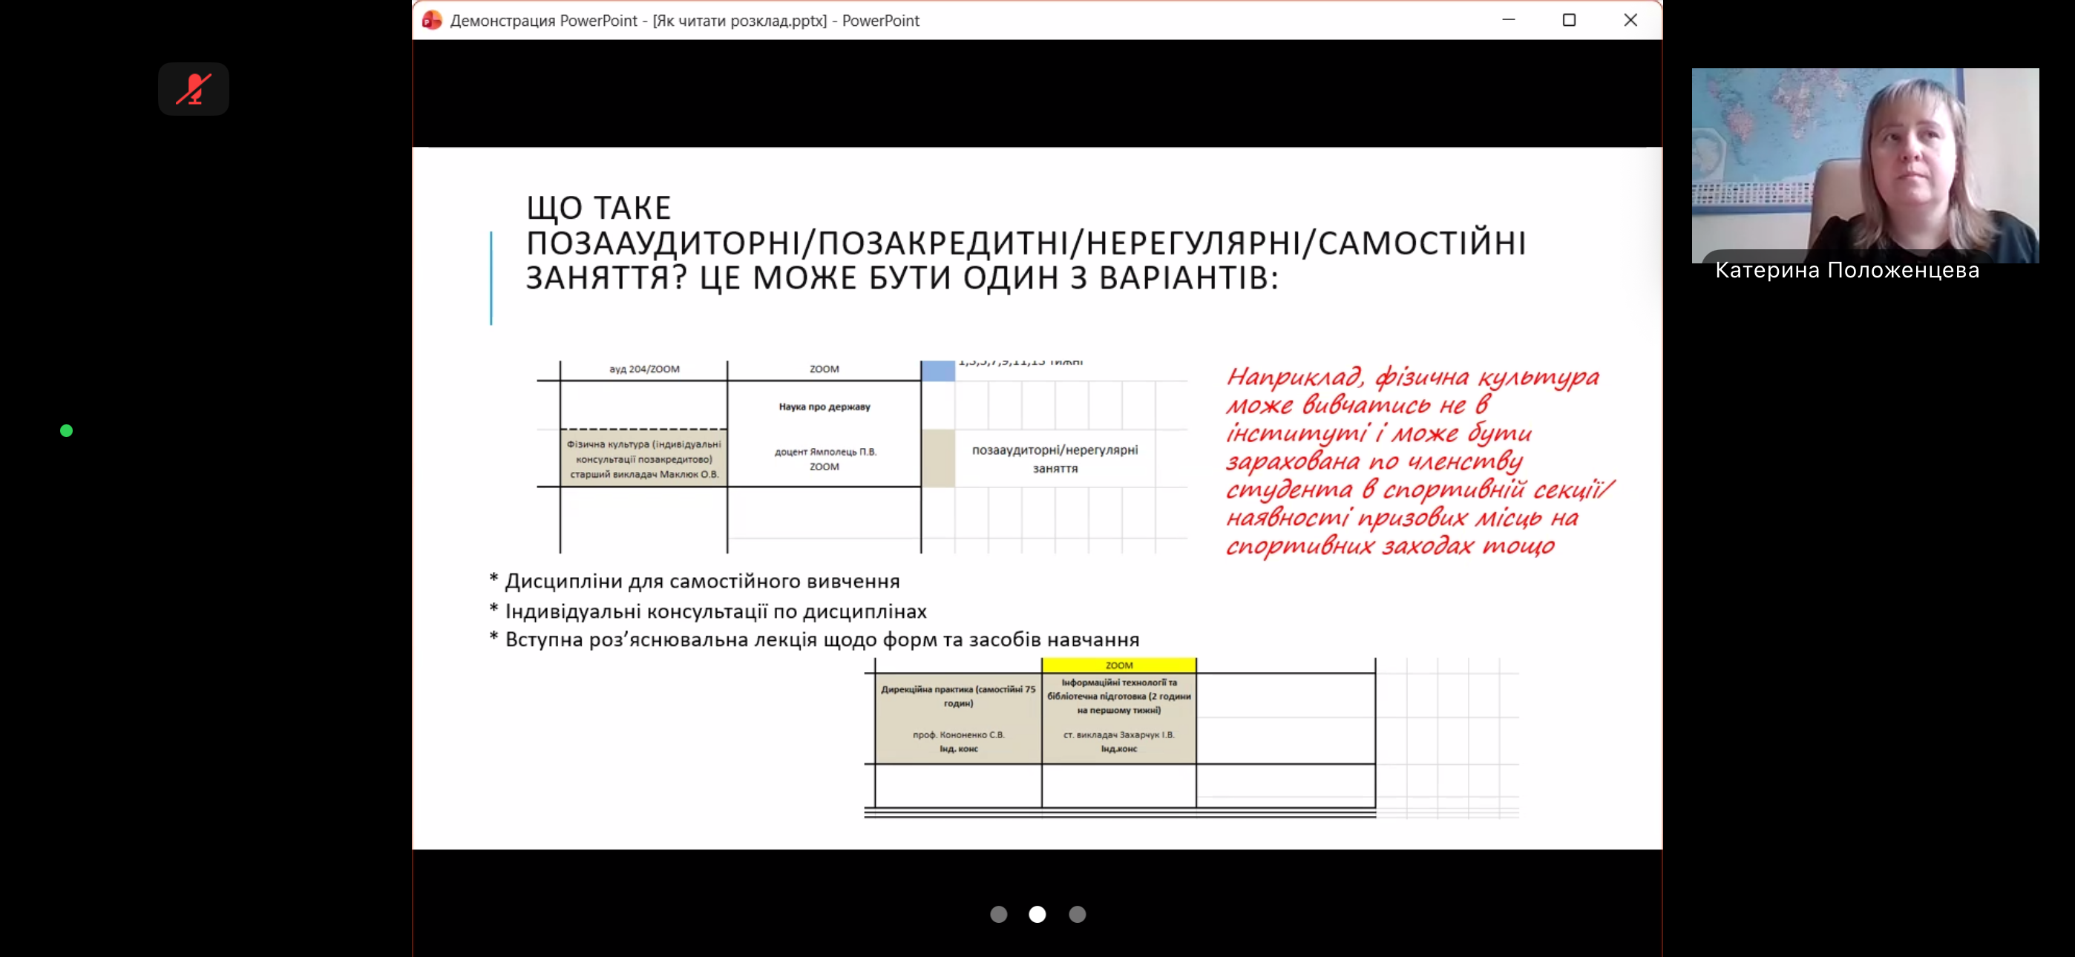This screenshot has width=2075, height=957.
Task: Select the first page indicator dot
Action: (999, 914)
